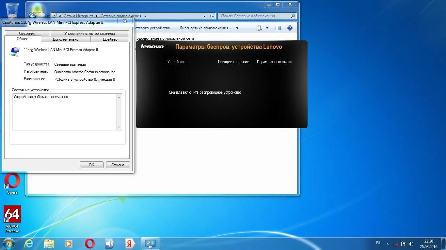Switch to the Дополнительно tab
This screenshot has height=250, width=446.
(66, 39)
